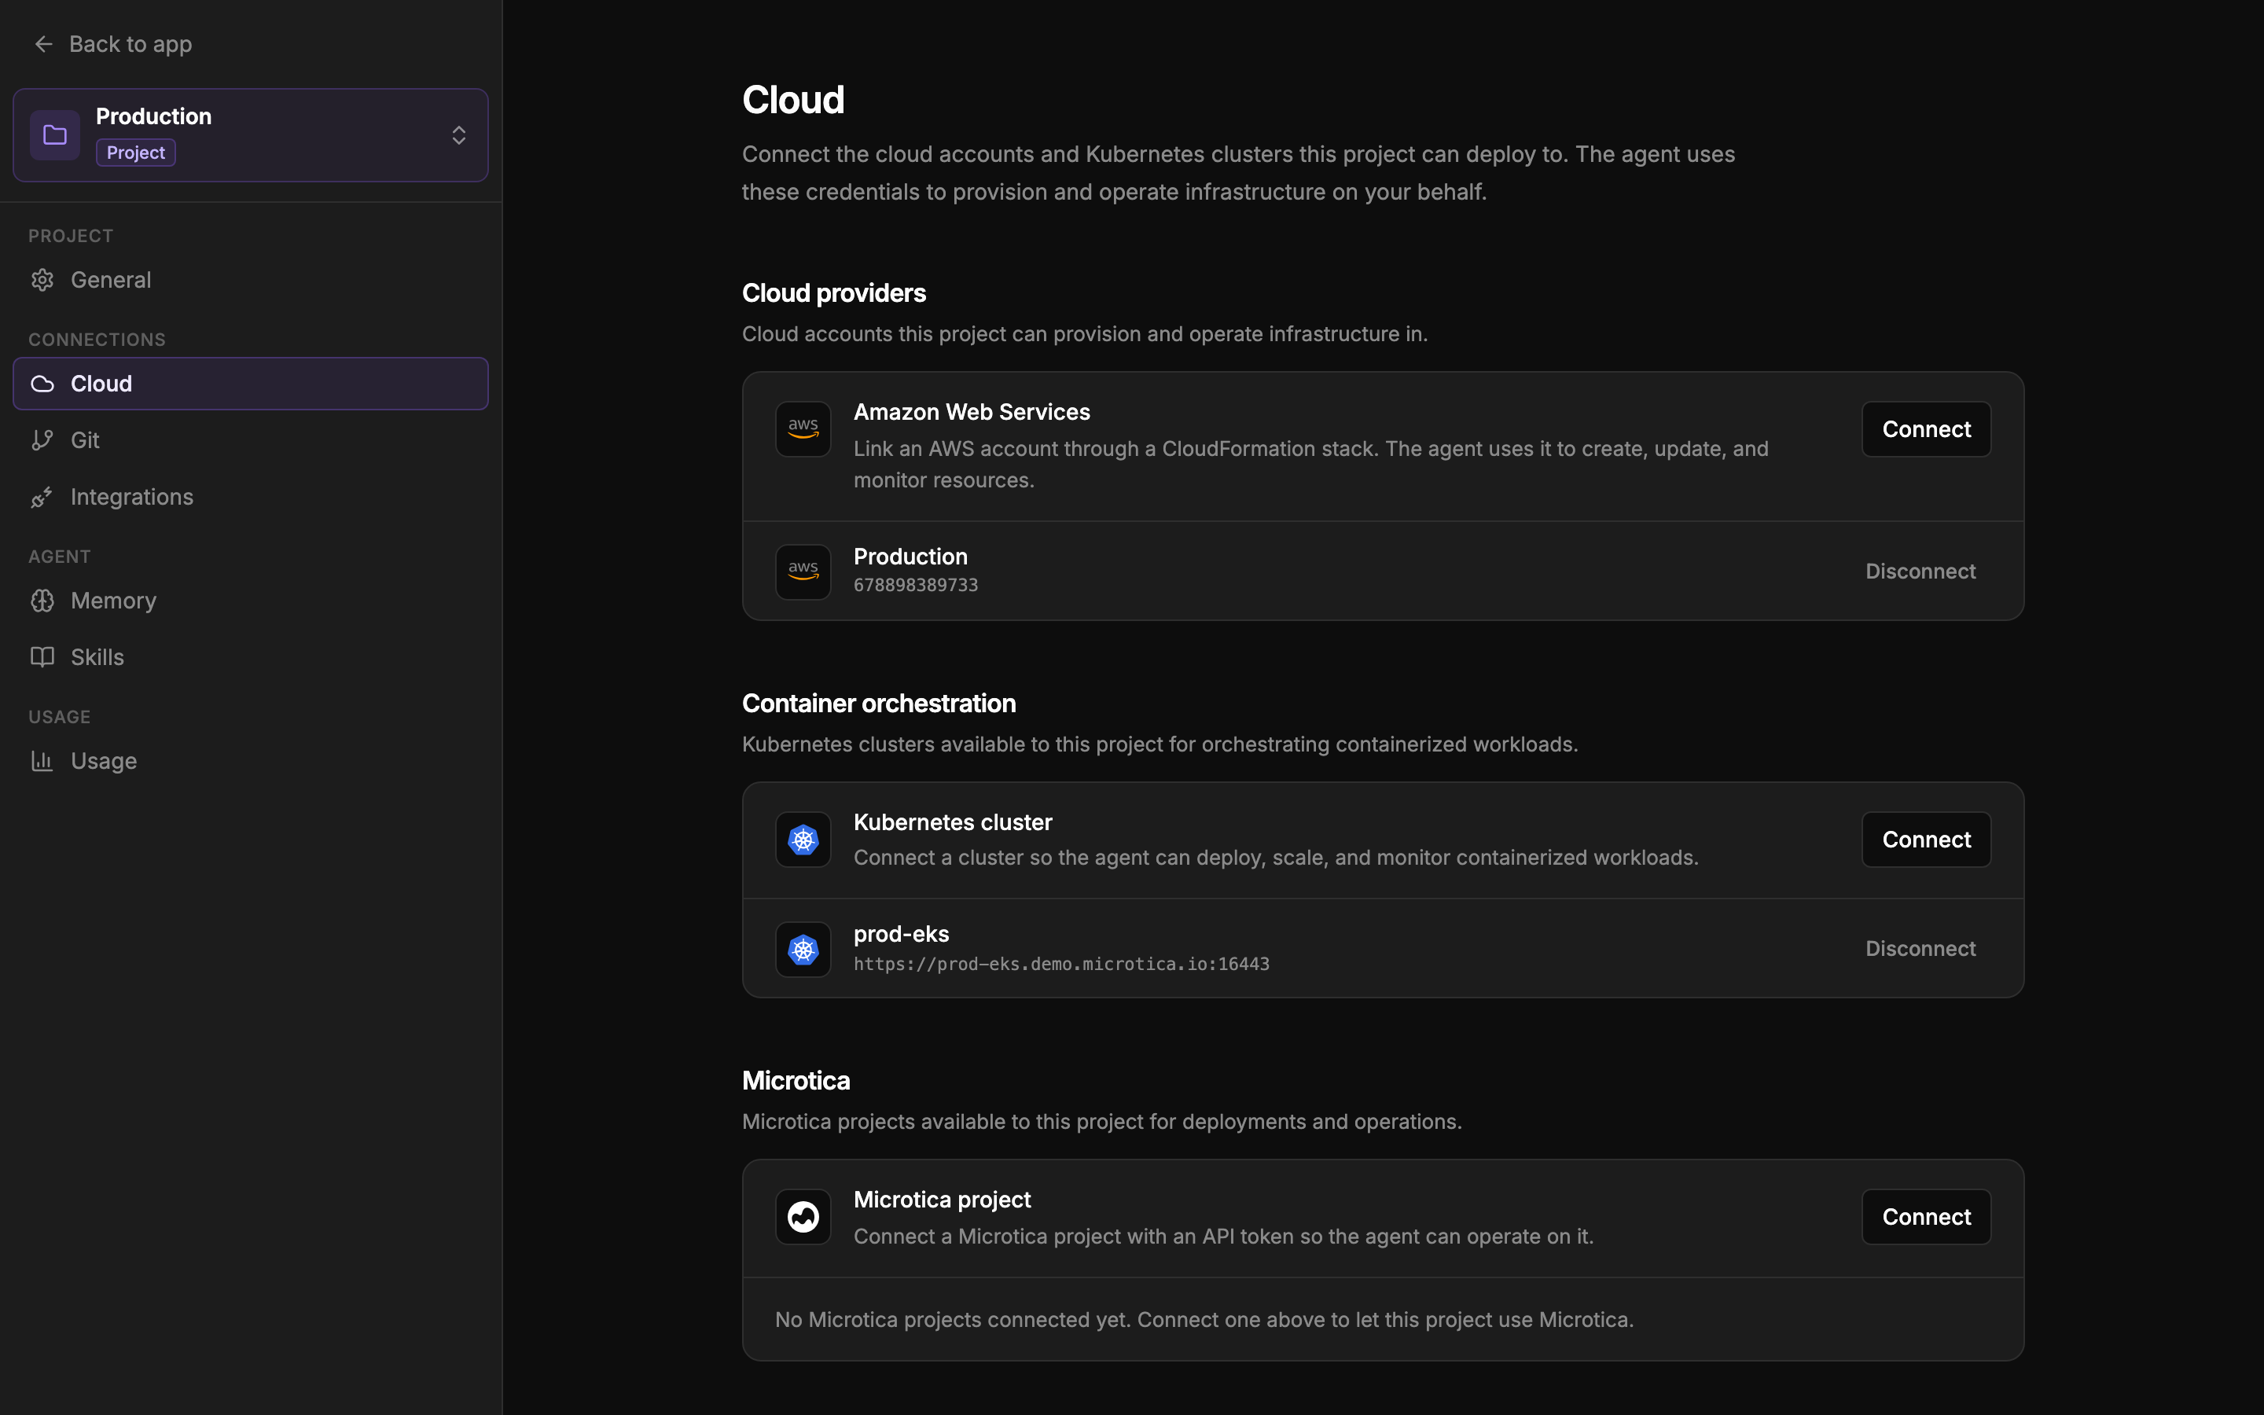Click the prod-eks cluster name
The image size is (2264, 1415).
click(901, 934)
